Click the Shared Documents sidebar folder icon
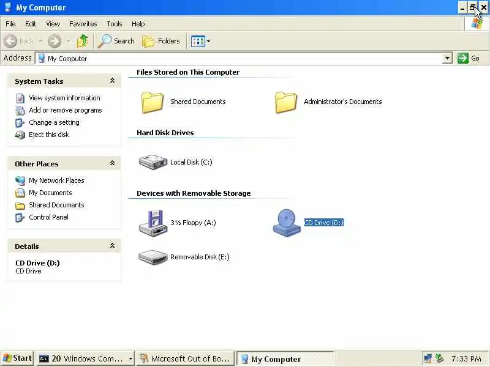 [x=20, y=206]
